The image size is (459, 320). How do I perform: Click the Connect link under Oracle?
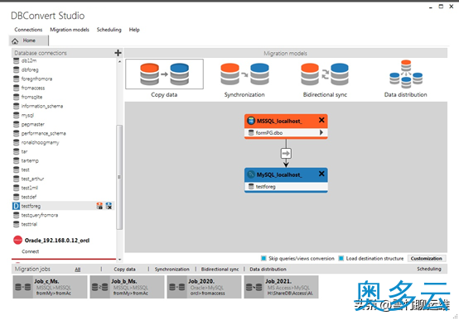point(31,251)
